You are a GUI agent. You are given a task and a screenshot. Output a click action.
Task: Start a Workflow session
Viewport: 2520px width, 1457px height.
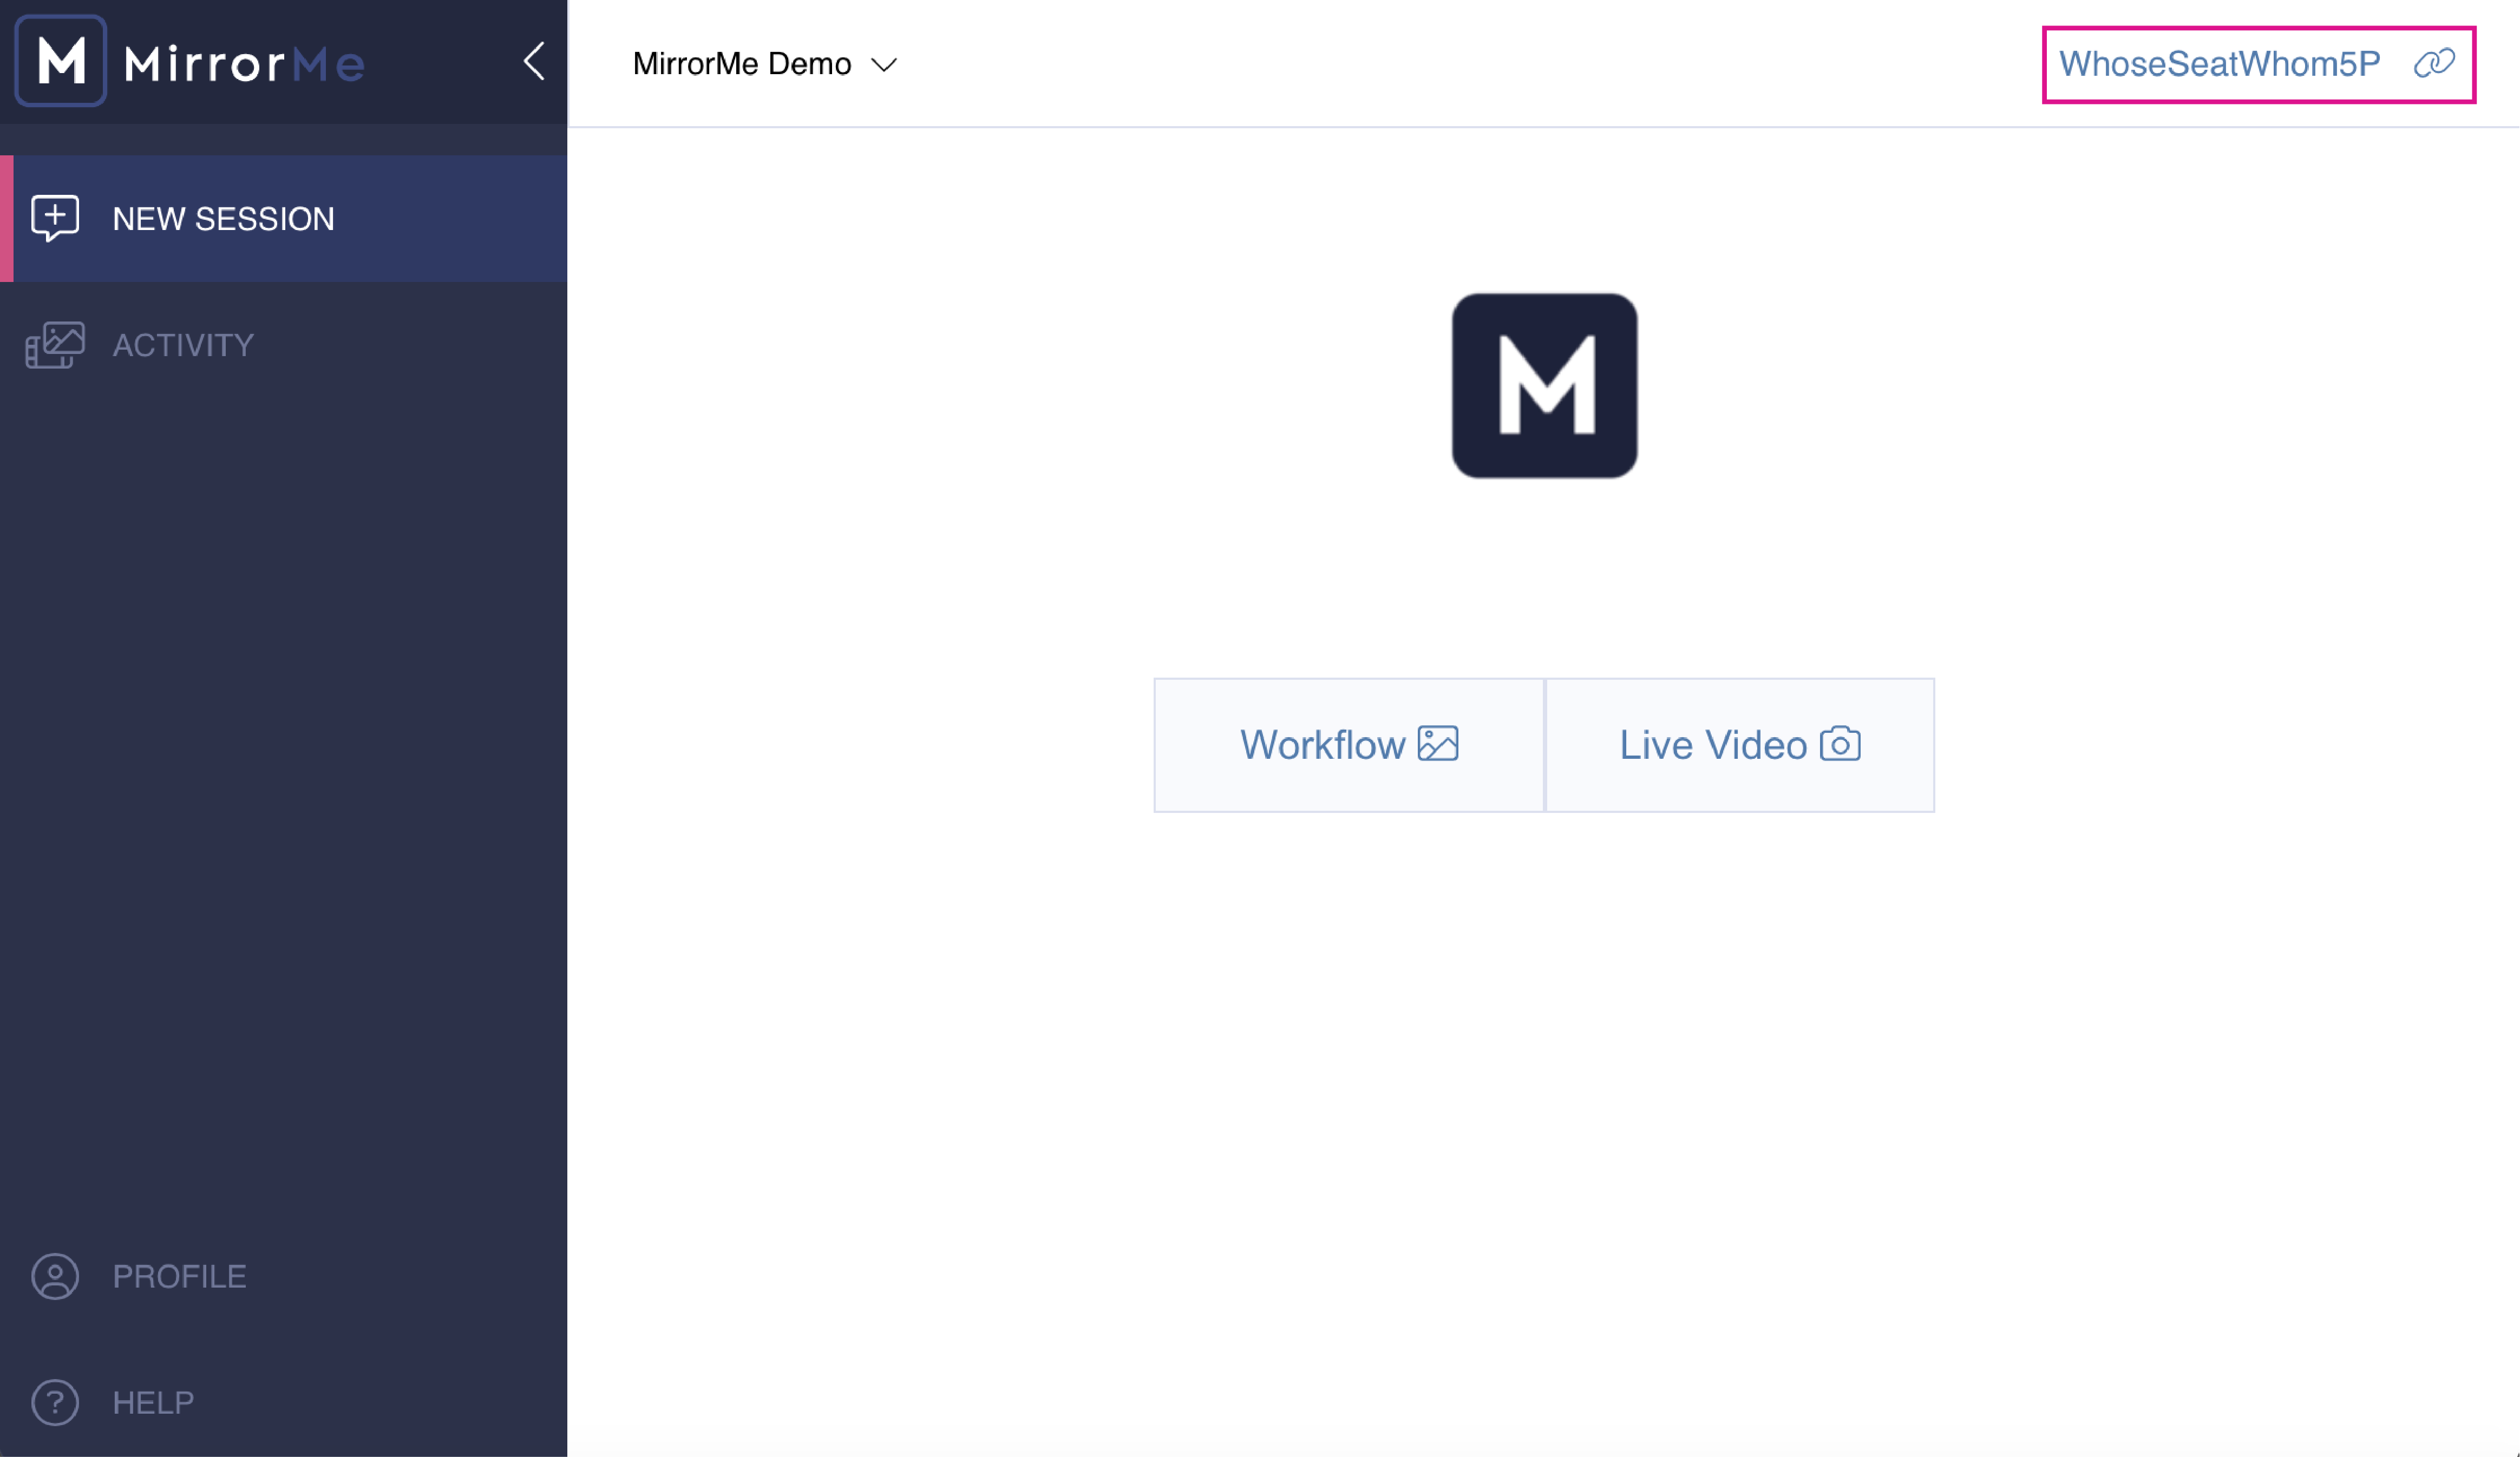[x=1348, y=744]
